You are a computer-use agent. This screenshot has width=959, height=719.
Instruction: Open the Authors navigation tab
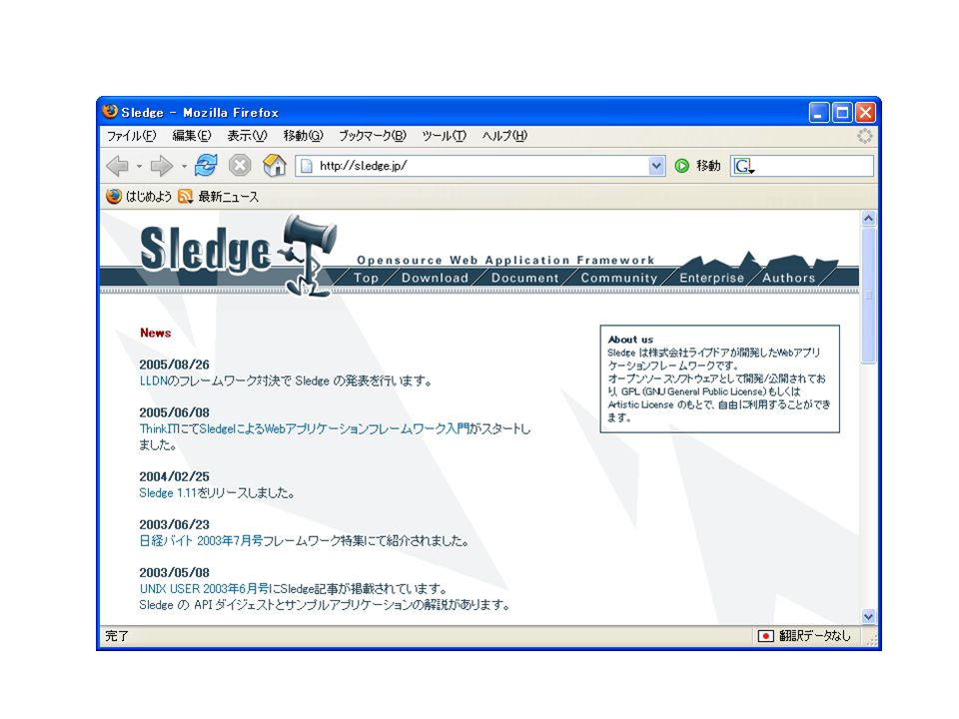tap(788, 278)
